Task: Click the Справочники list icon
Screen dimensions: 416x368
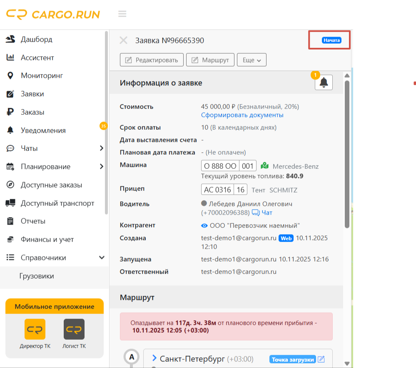Action: (x=10, y=257)
